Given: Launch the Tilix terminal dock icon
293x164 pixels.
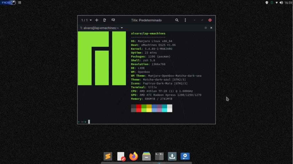Looking at the screenshot, I should pos(159,156).
